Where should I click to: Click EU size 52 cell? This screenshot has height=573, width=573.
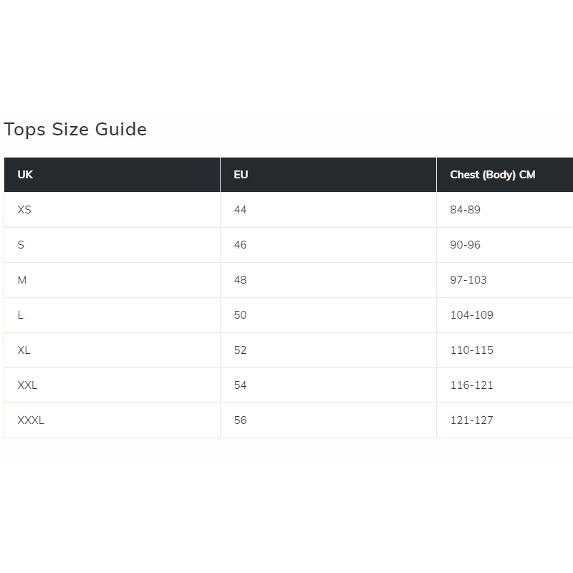click(x=328, y=350)
